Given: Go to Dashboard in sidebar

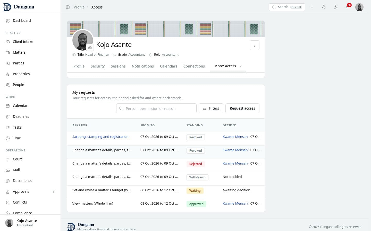Looking at the screenshot, I should coord(30,21).
